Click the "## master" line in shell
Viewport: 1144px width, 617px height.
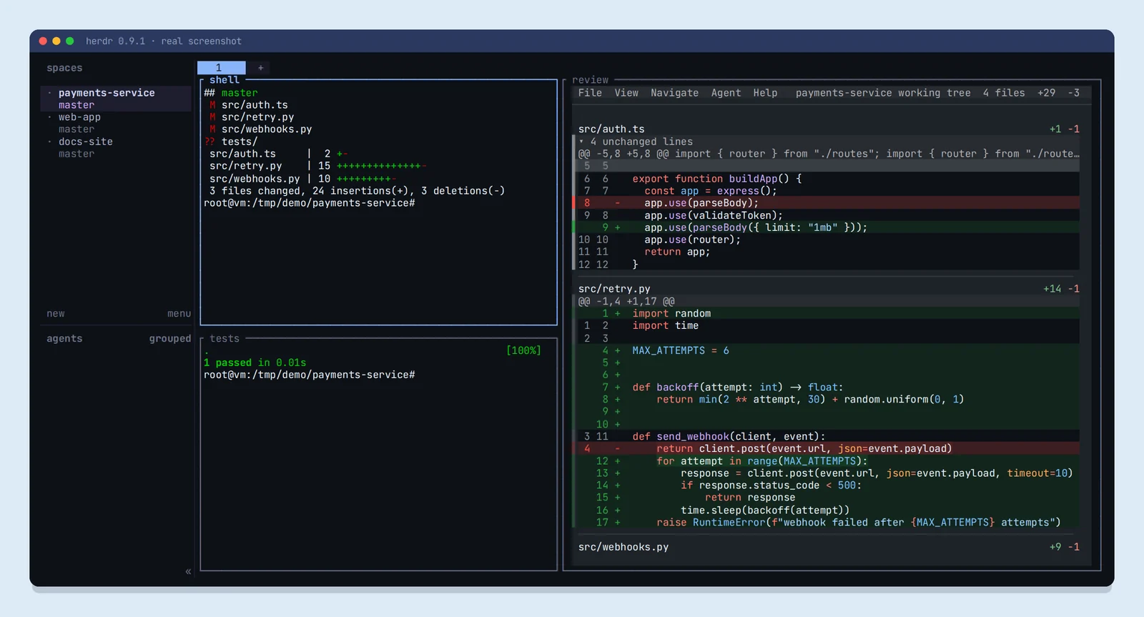point(230,93)
